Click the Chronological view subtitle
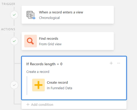This screenshot has width=137, height=110. 49,18
